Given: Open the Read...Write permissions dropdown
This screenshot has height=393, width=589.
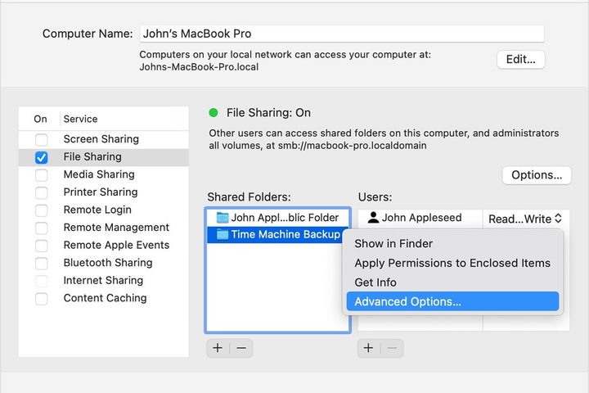Looking at the screenshot, I should 525,219.
